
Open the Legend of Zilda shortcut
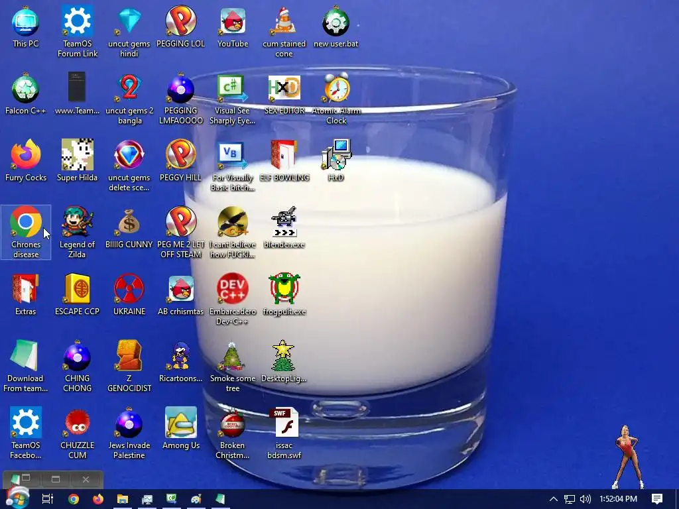pyautogui.click(x=77, y=233)
